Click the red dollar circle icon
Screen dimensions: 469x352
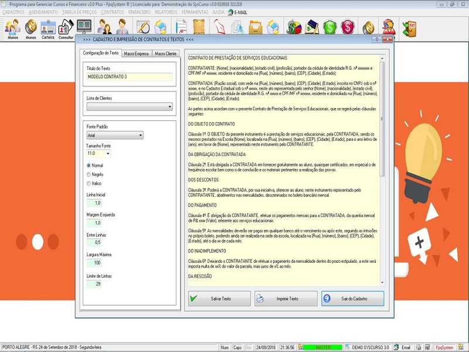click(348, 27)
